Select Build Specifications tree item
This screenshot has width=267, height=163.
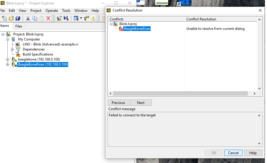pos(38,54)
